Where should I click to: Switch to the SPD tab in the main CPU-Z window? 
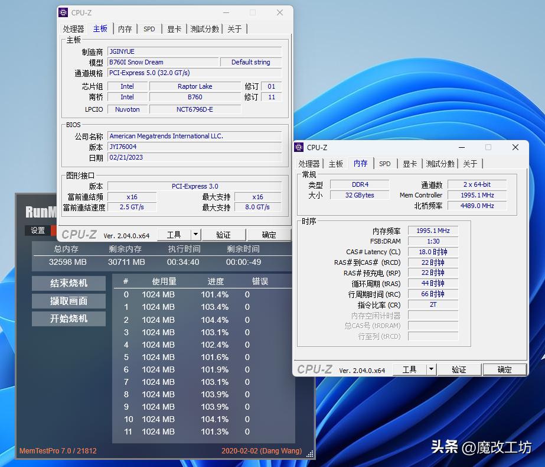149,28
